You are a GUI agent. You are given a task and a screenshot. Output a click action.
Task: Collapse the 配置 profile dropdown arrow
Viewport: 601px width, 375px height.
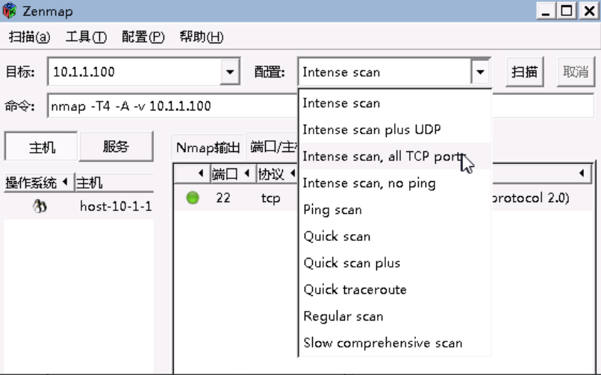[x=480, y=72]
